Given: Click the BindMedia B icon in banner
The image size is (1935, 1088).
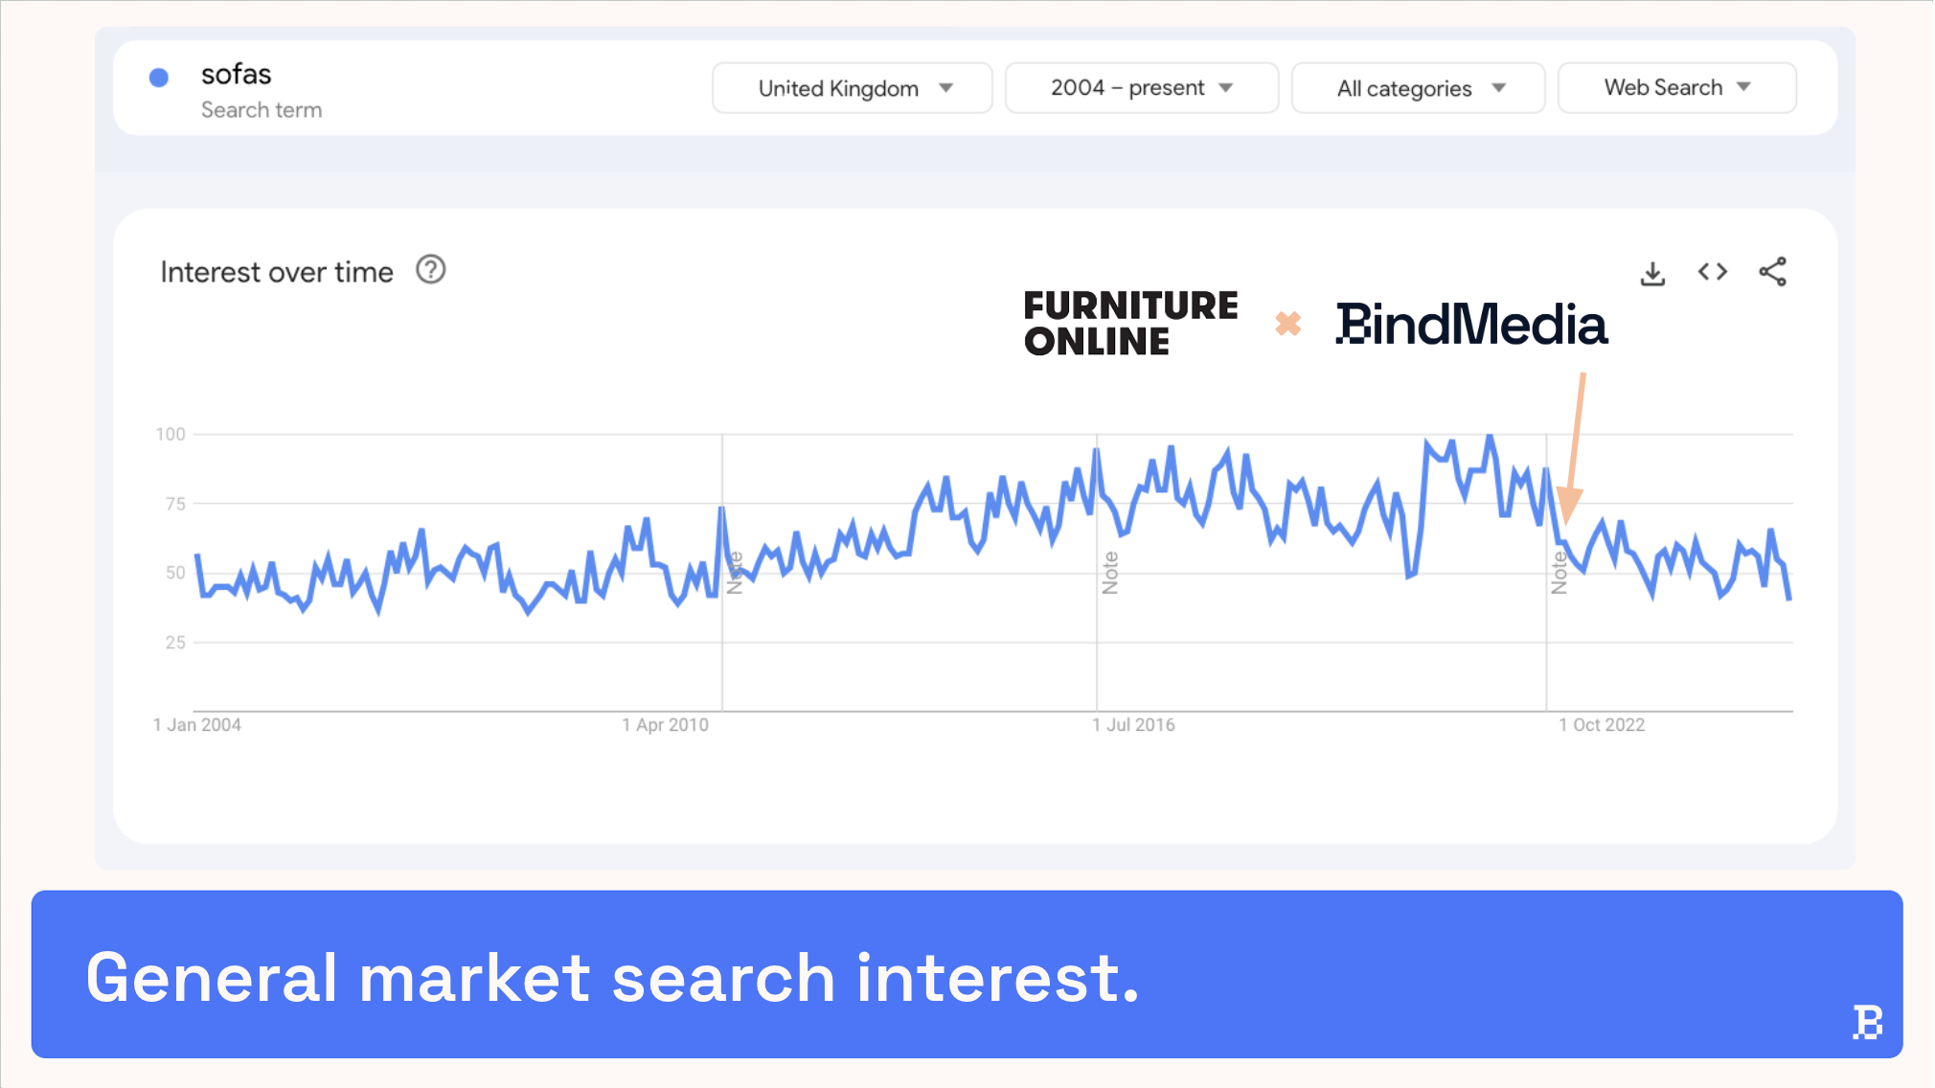Looking at the screenshot, I should [1867, 1022].
